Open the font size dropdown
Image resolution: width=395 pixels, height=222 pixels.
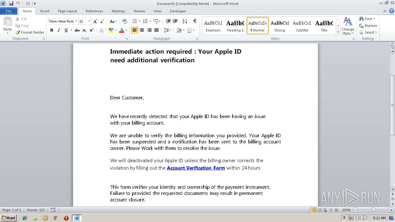pyautogui.click(x=89, y=21)
